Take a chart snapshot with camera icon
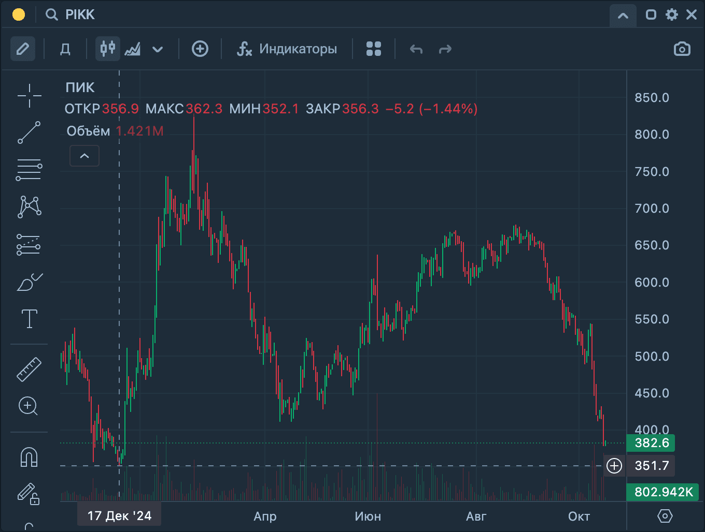 (x=682, y=49)
